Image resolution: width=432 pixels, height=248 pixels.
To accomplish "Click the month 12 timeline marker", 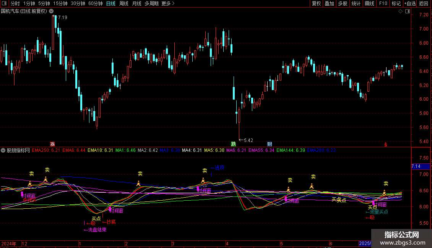I will [24, 243].
